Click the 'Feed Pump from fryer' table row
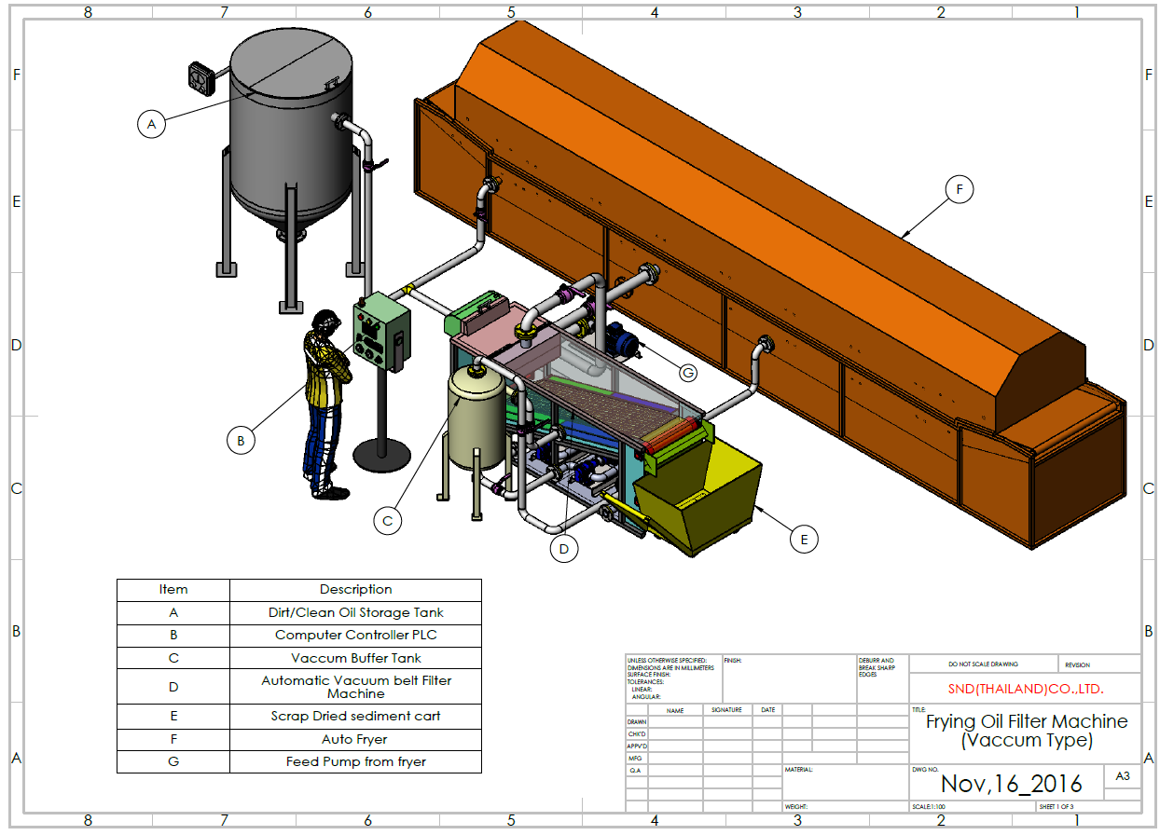The height and width of the screenshot is (835, 1160). [x=355, y=761]
